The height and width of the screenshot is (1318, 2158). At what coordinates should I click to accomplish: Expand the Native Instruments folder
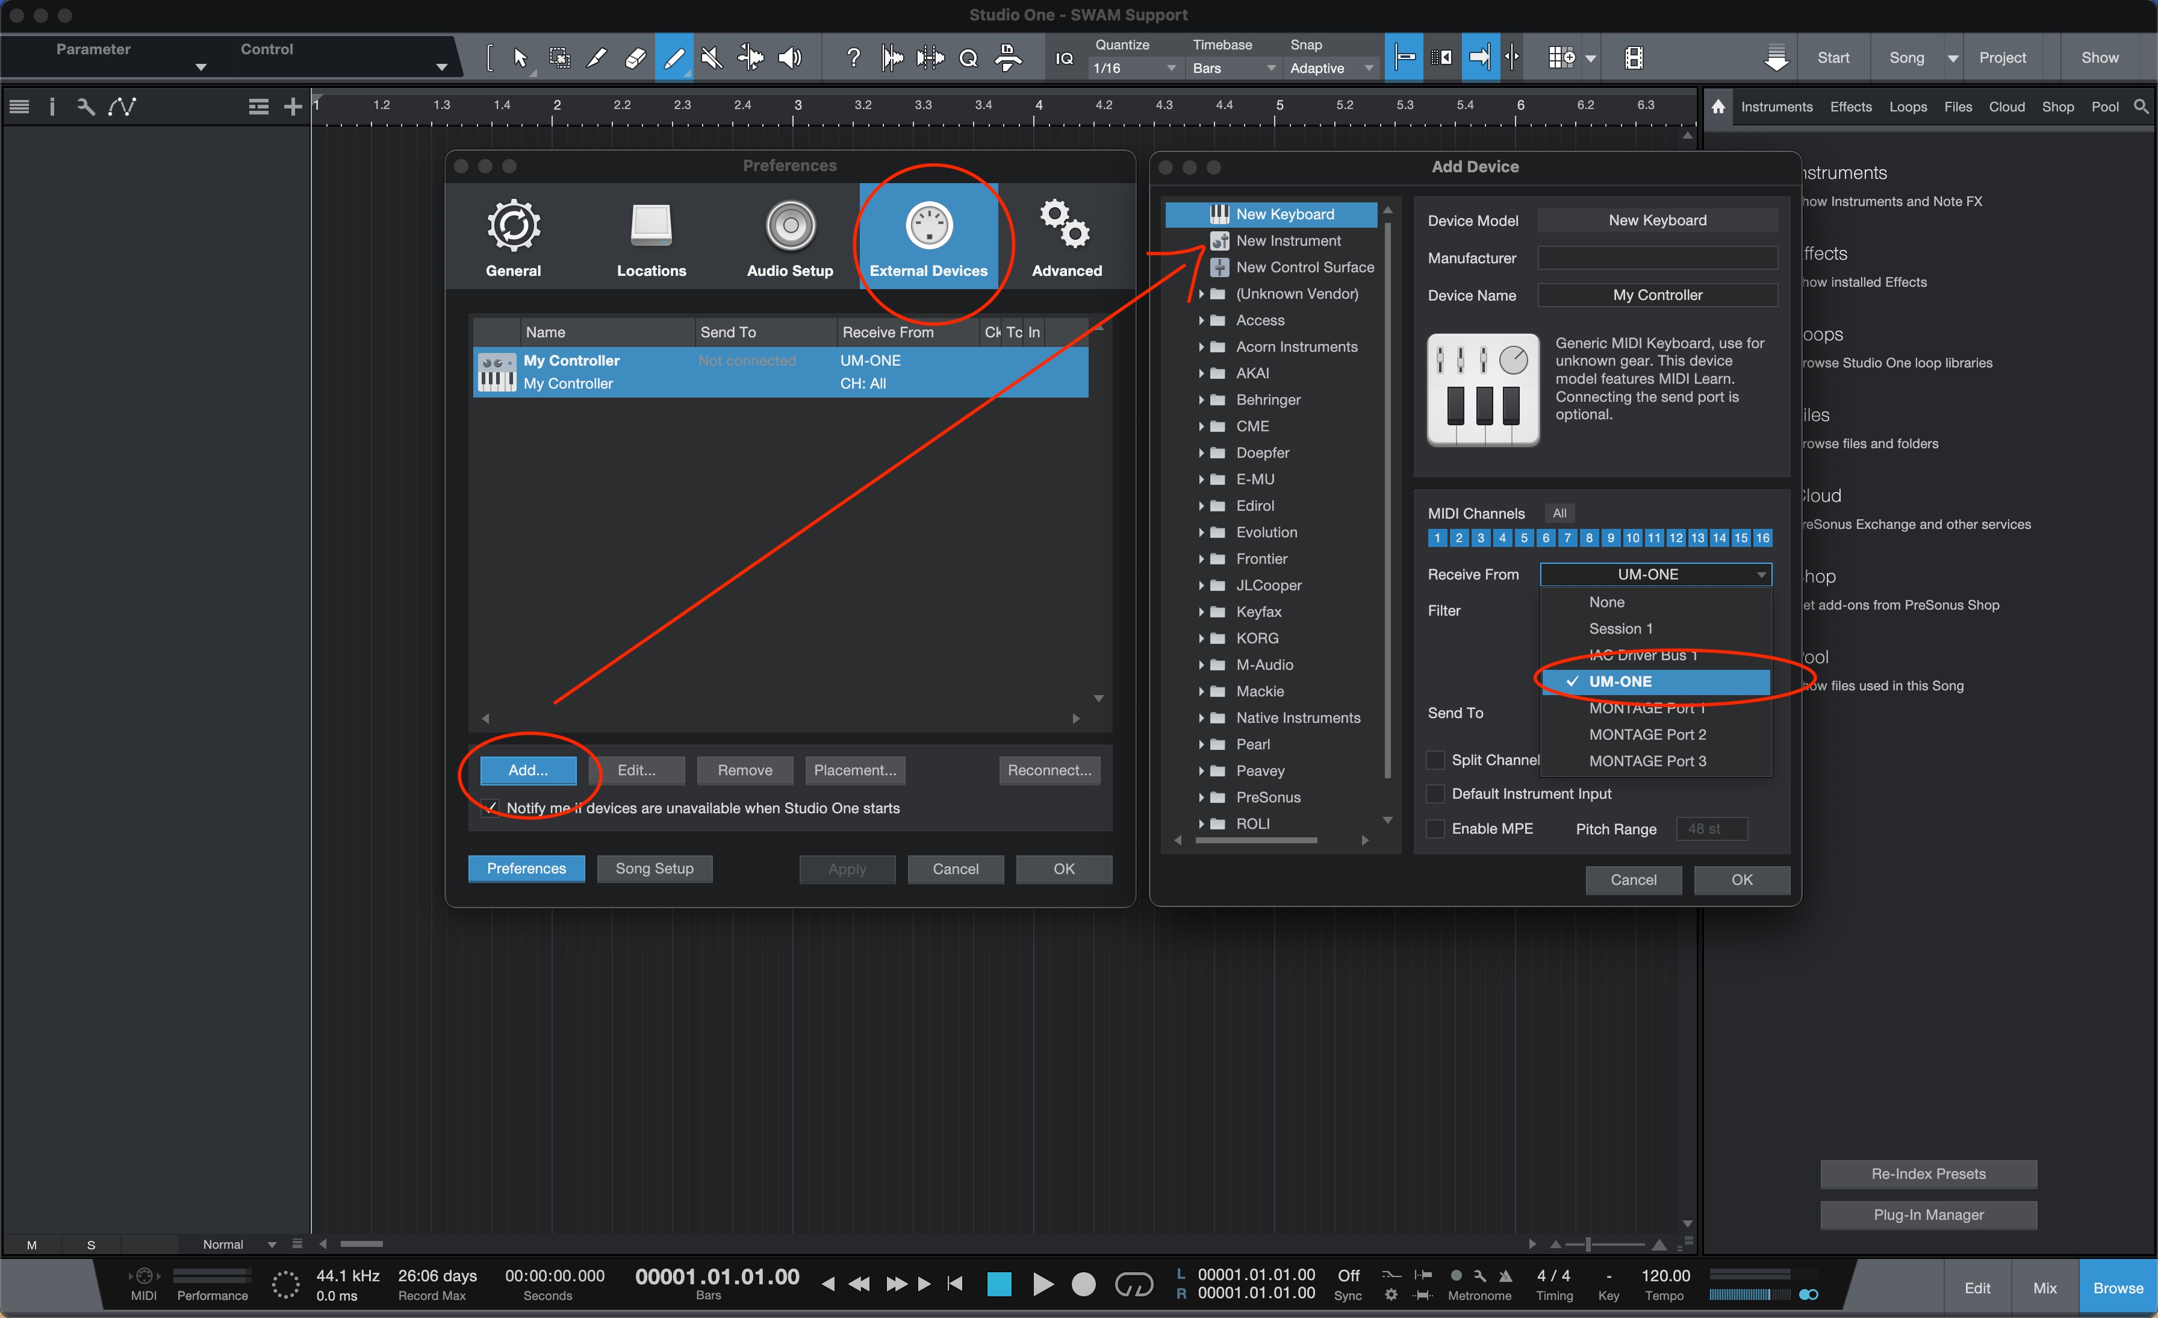pos(1201,717)
